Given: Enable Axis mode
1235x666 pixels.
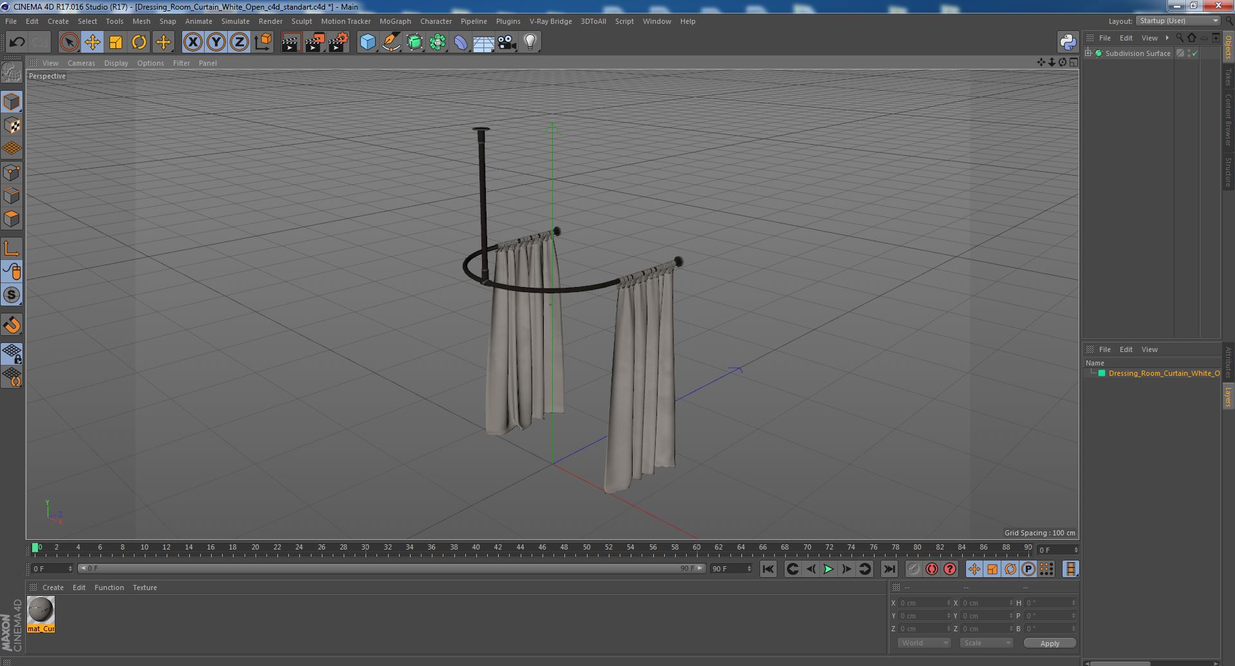Looking at the screenshot, I should point(12,248).
